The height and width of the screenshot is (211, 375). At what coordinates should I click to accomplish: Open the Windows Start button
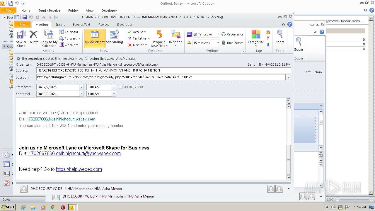8,207
